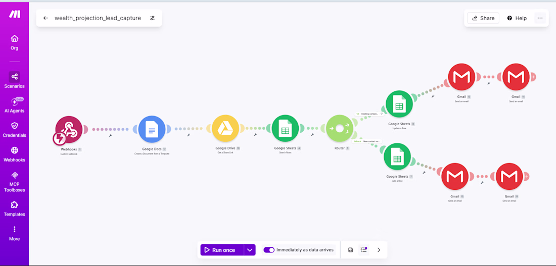Open MCP Toolboxes
Viewport: 556px width, 266px height.
coord(15,182)
